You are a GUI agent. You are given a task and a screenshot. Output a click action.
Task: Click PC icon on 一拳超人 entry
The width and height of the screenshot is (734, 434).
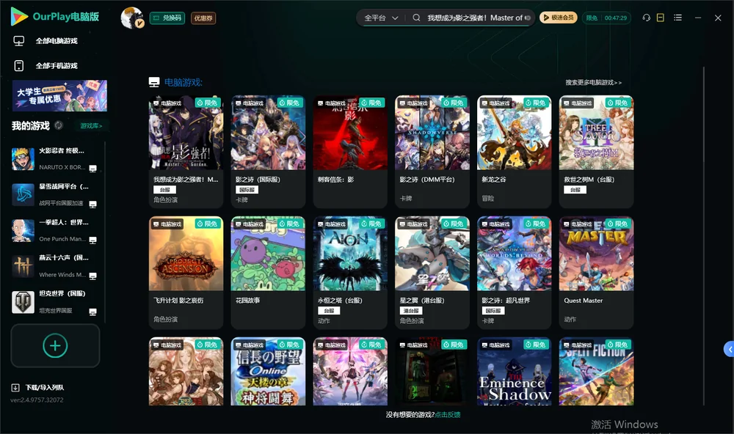(x=92, y=240)
